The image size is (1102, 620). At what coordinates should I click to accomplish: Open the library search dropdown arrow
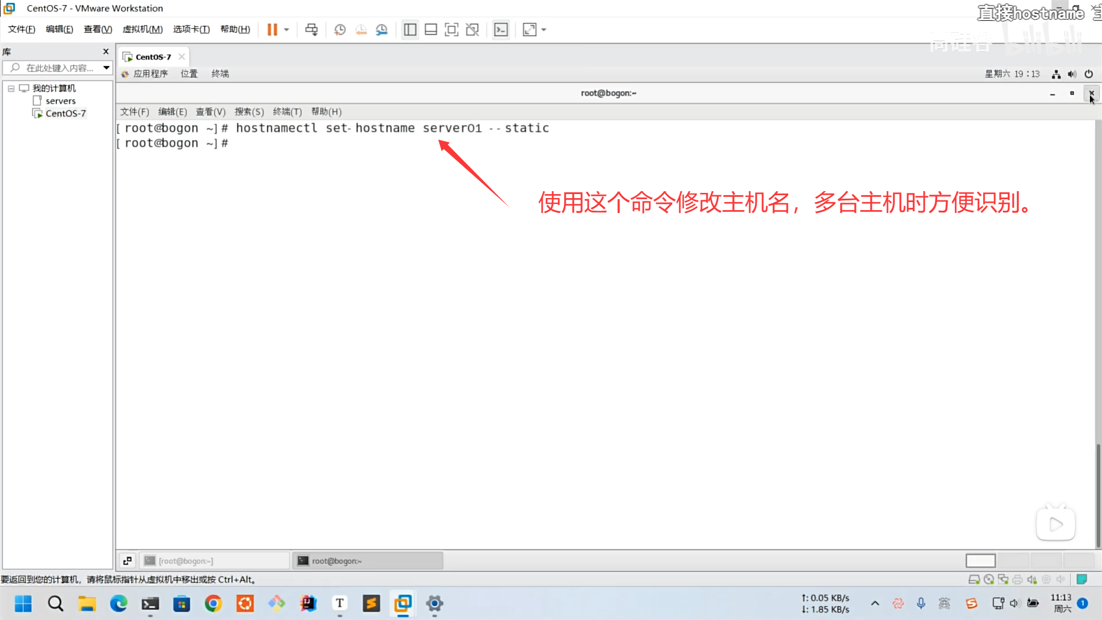click(106, 68)
